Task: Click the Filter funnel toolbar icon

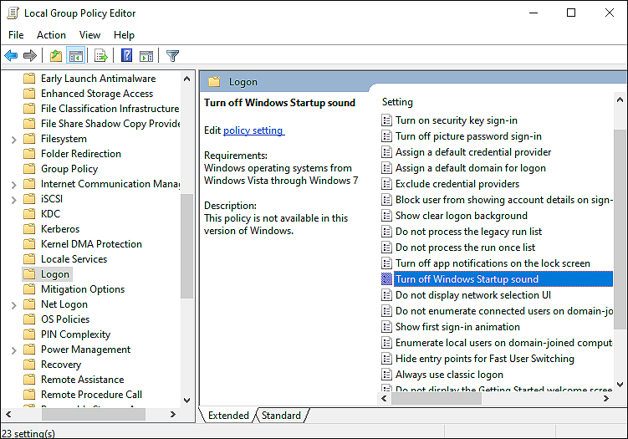Action: (x=172, y=56)
